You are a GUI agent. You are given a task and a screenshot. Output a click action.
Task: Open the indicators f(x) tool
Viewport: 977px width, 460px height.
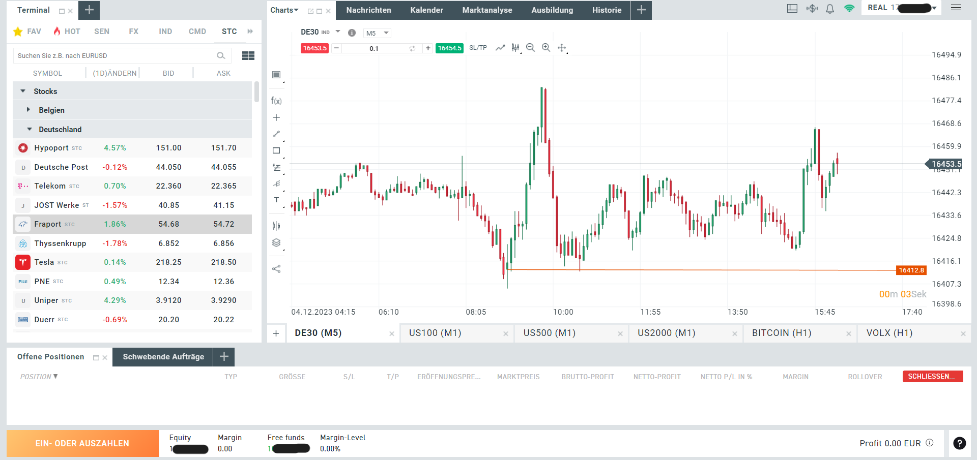pyautogui.click(x=276, y=101)
